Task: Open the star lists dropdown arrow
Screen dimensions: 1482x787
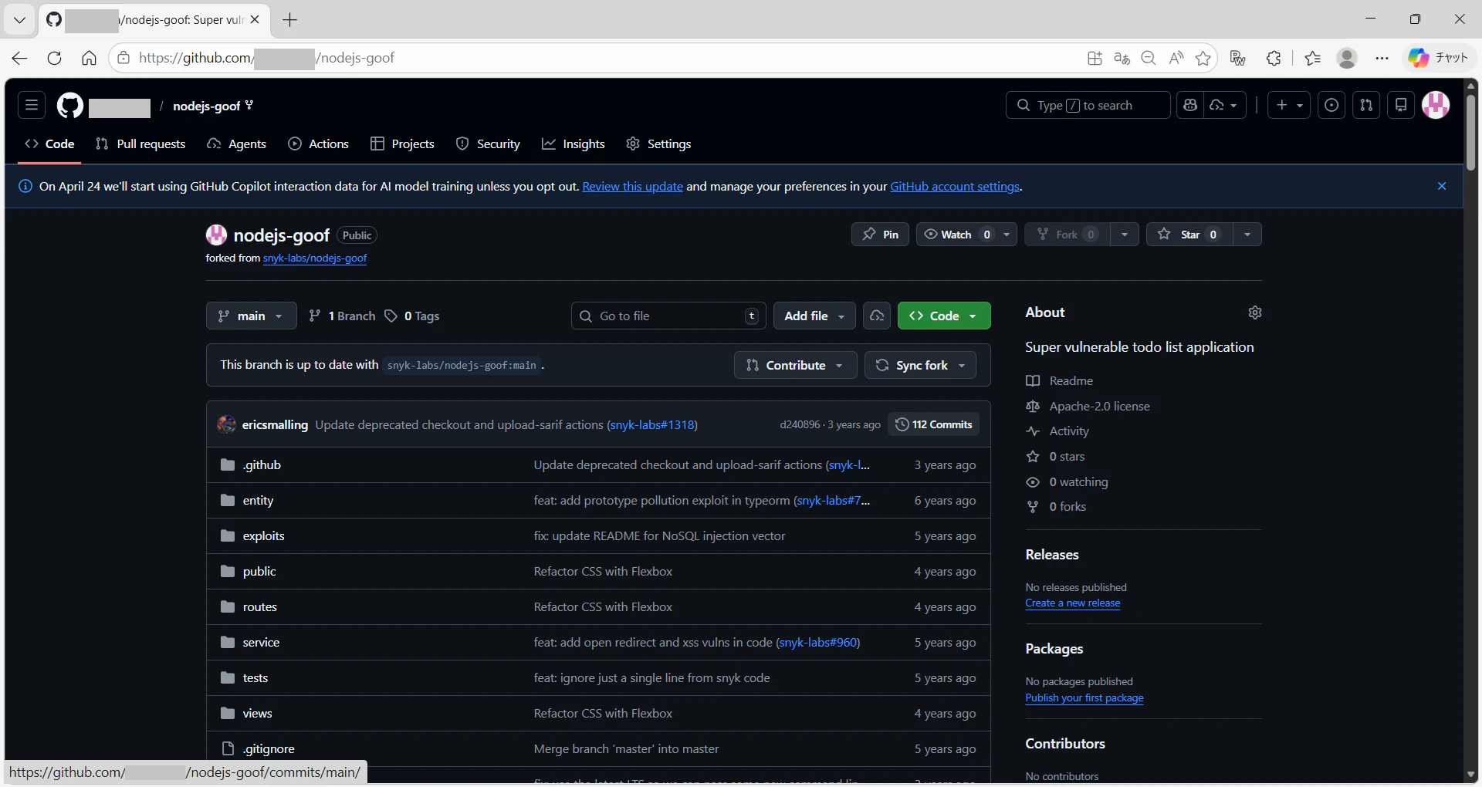Action: click(x=1247, y=235)
